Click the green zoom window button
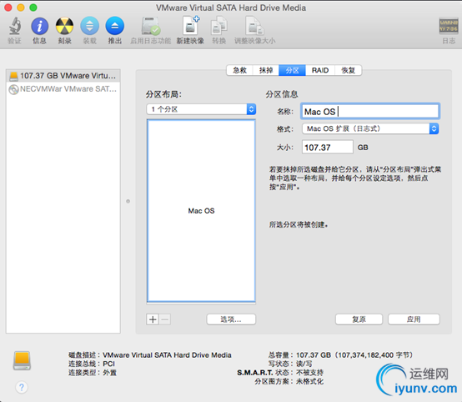 point(33,8)
